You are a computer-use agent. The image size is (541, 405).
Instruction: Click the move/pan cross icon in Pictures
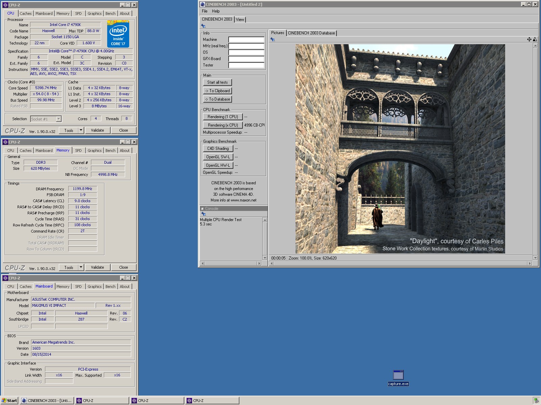(x=529, y=39)
